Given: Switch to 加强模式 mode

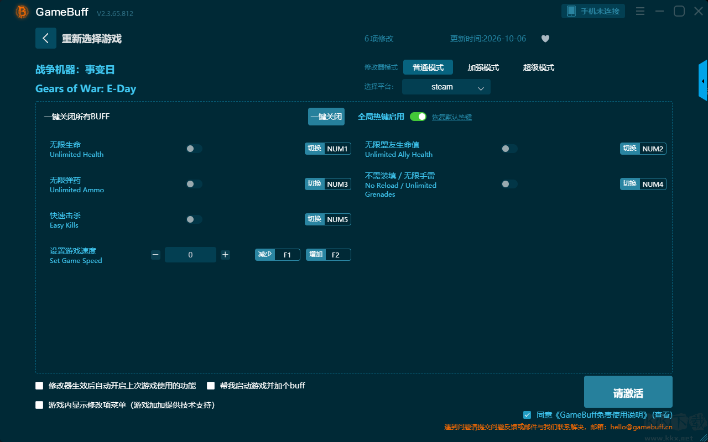Looking at the screenshot, I should (483, 67).
